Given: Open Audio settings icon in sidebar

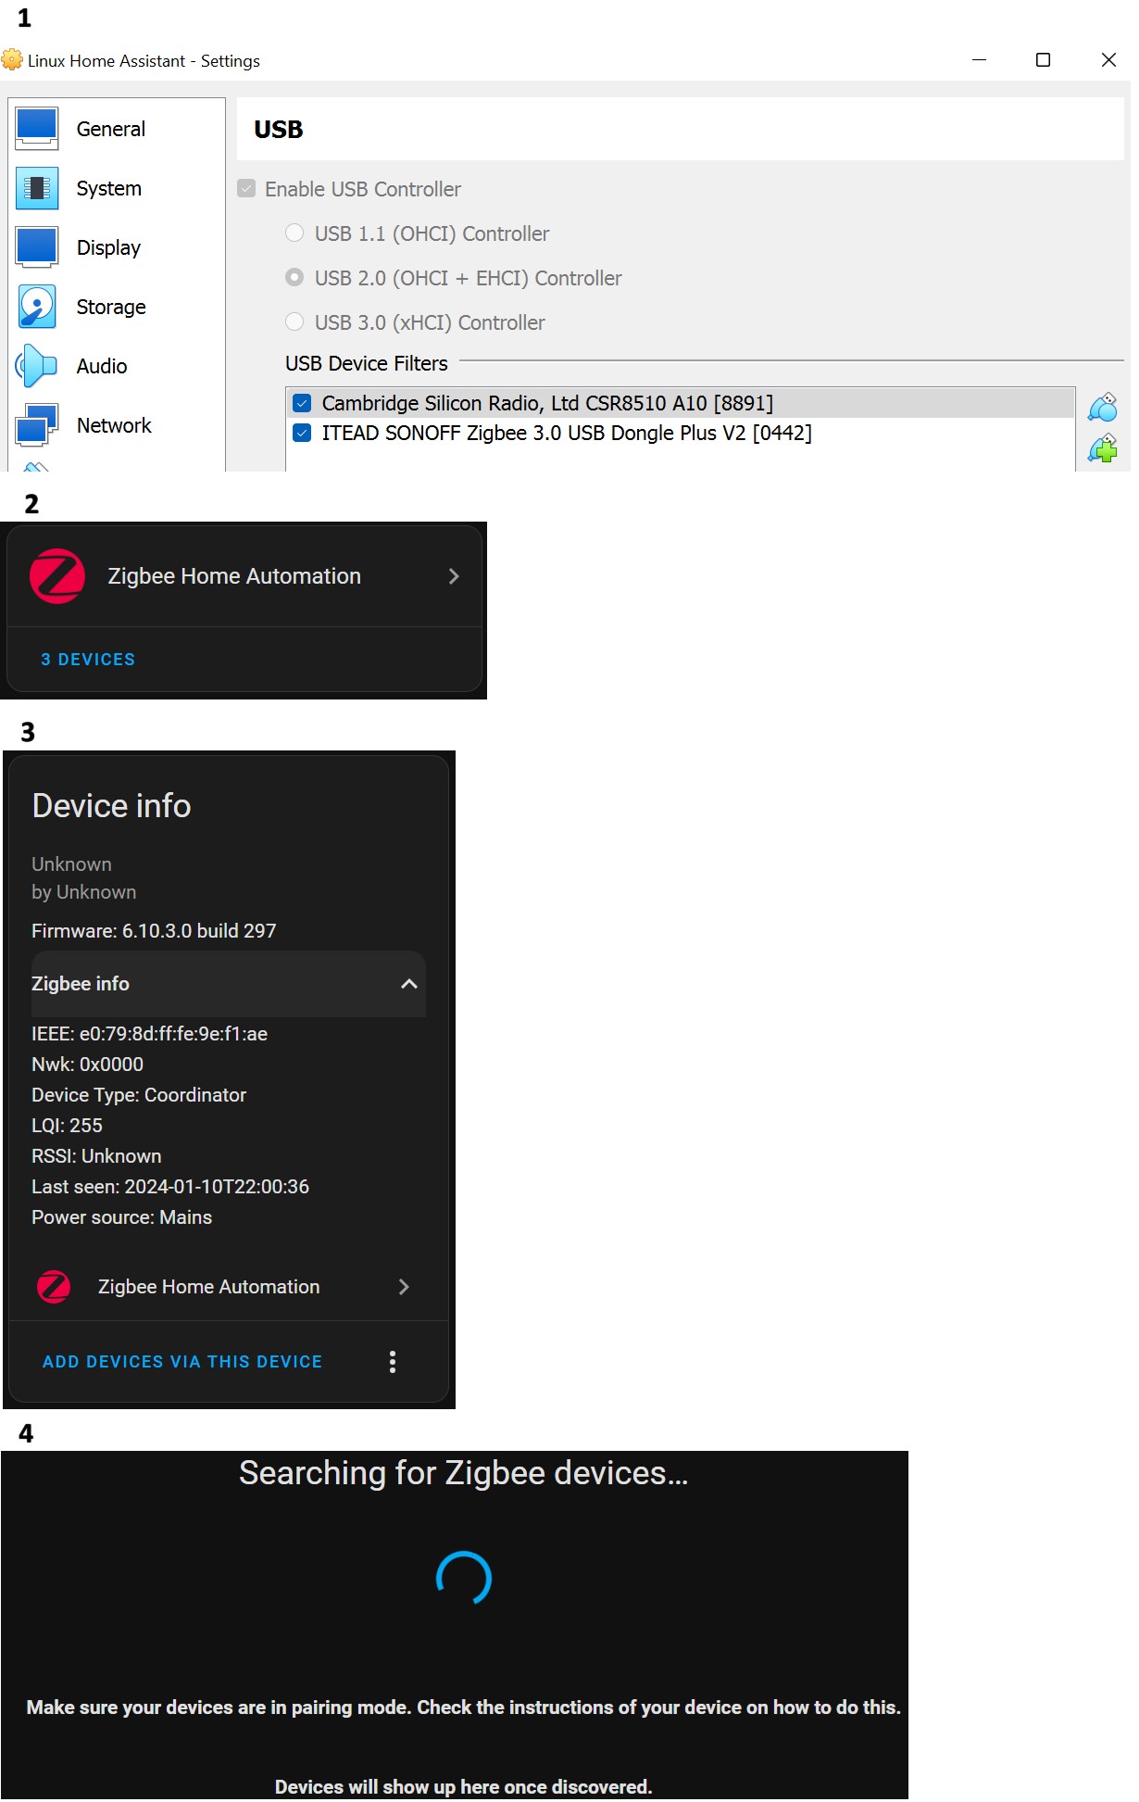Looking at the screenshot, I should click(37, 366).
